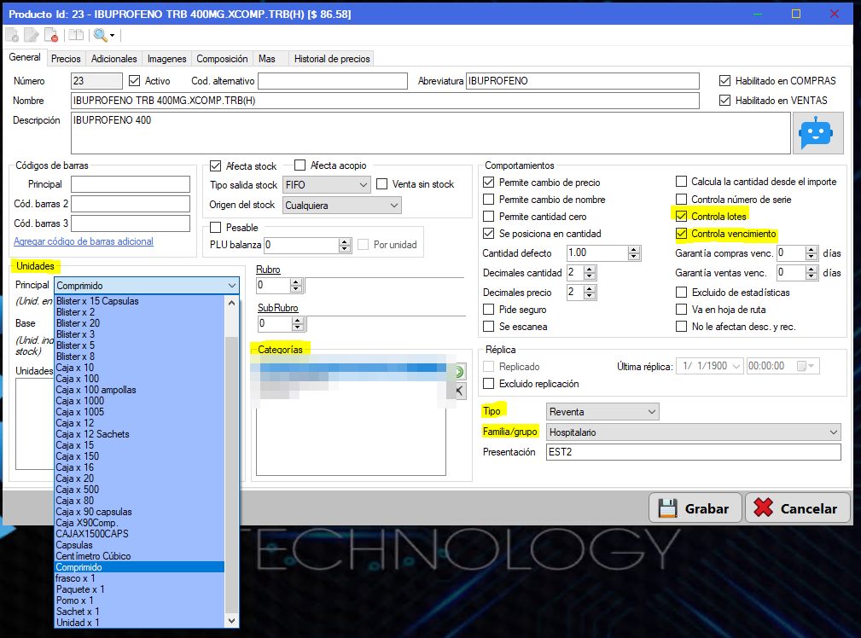Viewport: 861px width, 638px height.
Task: Click Agregar código de barras adicional link
Action: (84, 241)
